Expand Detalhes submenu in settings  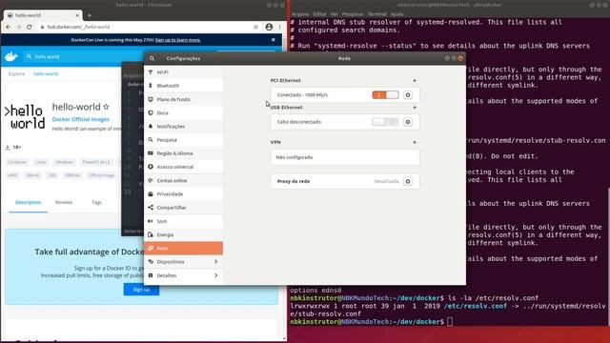183,275
